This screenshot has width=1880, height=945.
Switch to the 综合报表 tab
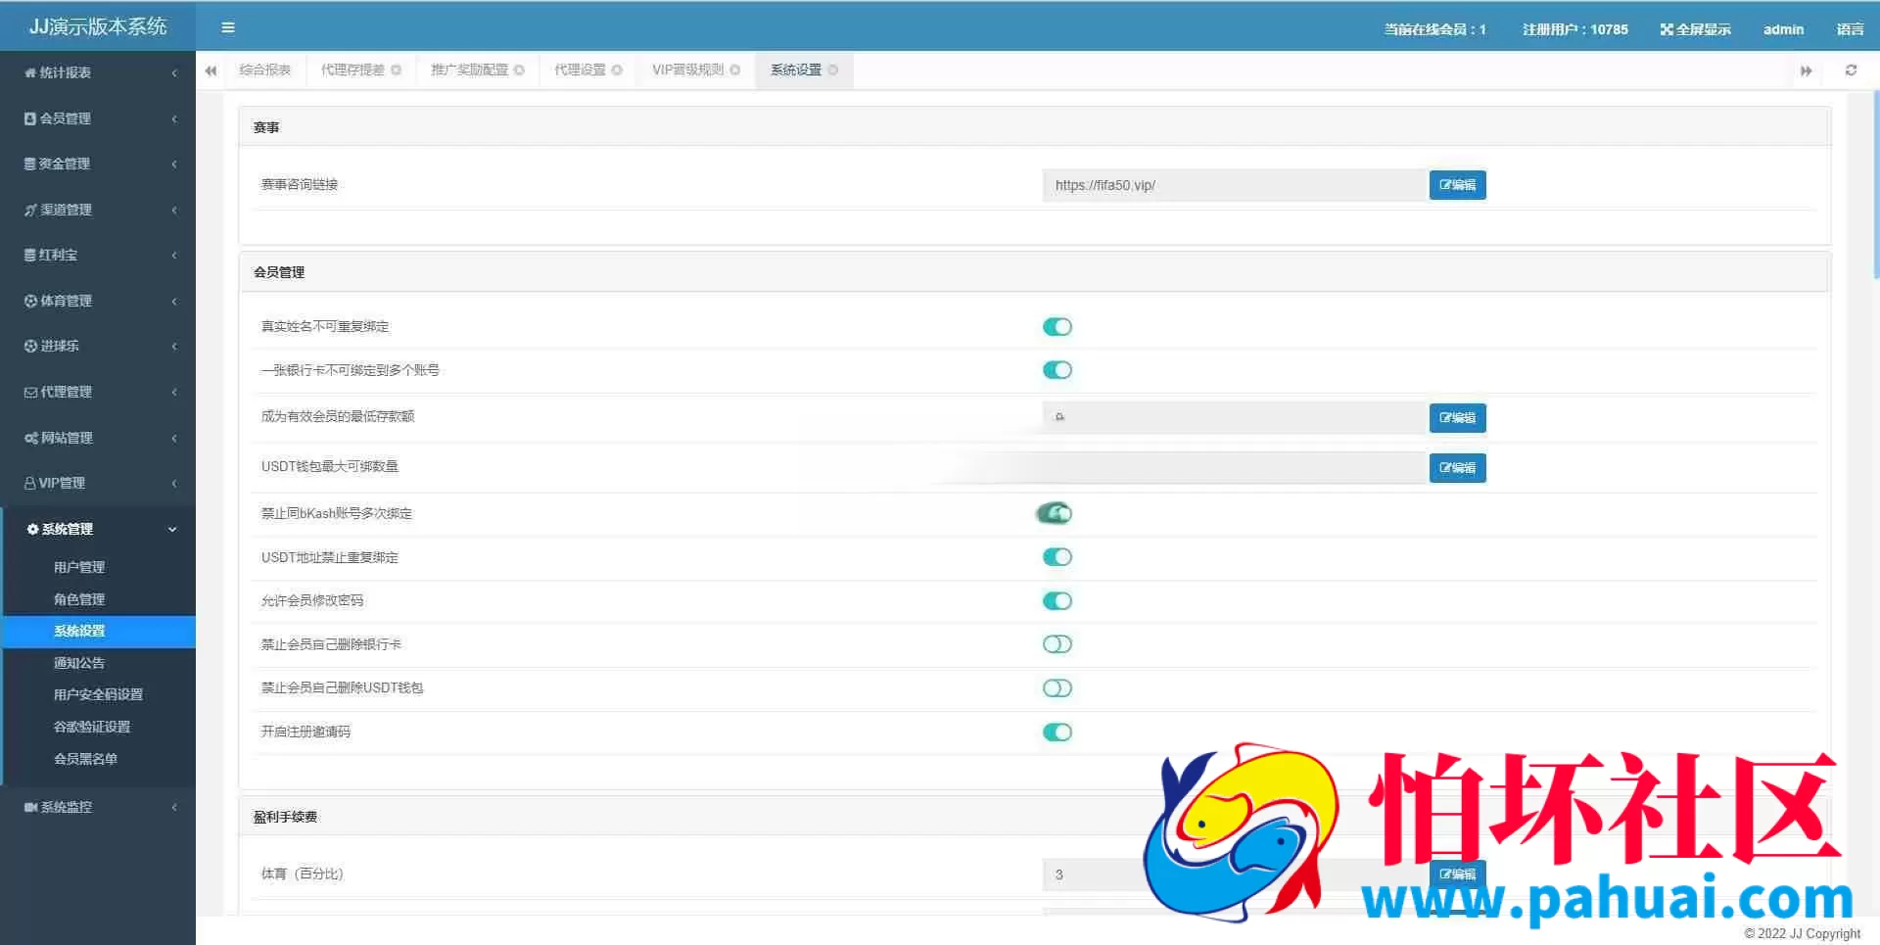(264, 71)
